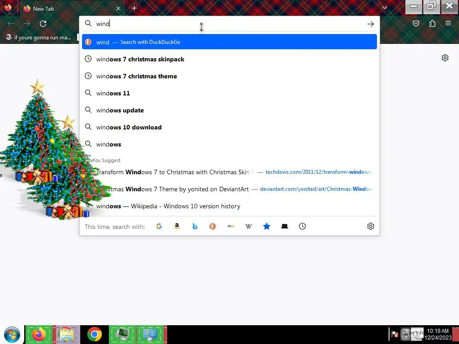Open search settings gear in dropdown

[371, 226]
